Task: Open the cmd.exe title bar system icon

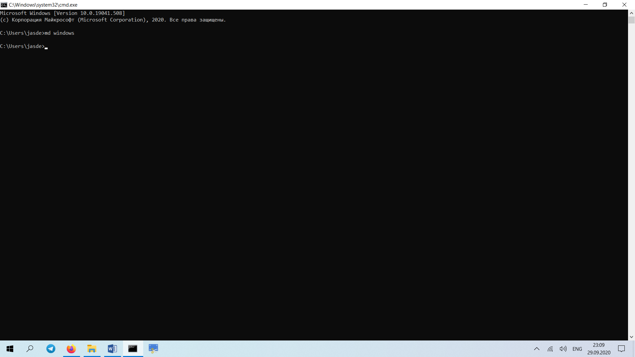Action: [x=4, y=5]
